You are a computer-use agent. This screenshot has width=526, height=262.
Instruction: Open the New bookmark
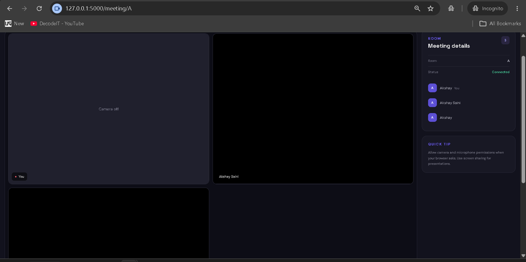(x=14, y=24)
